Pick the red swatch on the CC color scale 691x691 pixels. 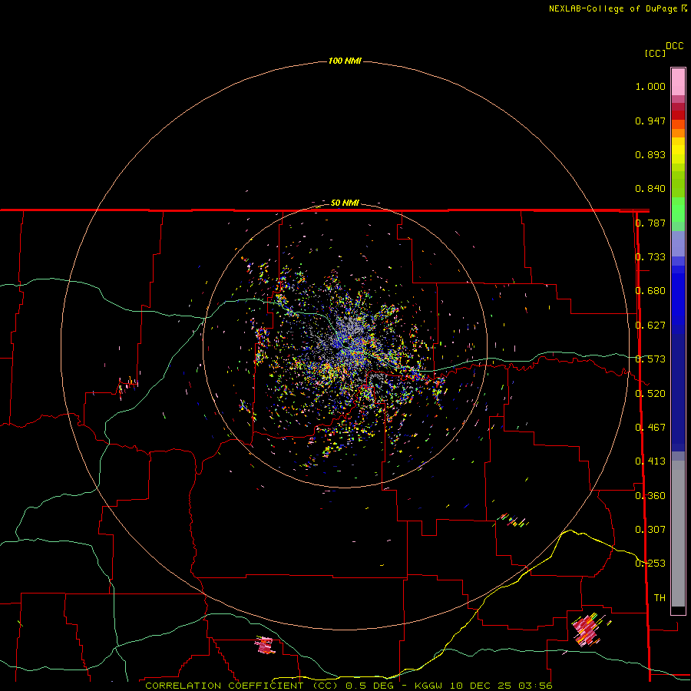pyautogui.click(x=678, y=115)
